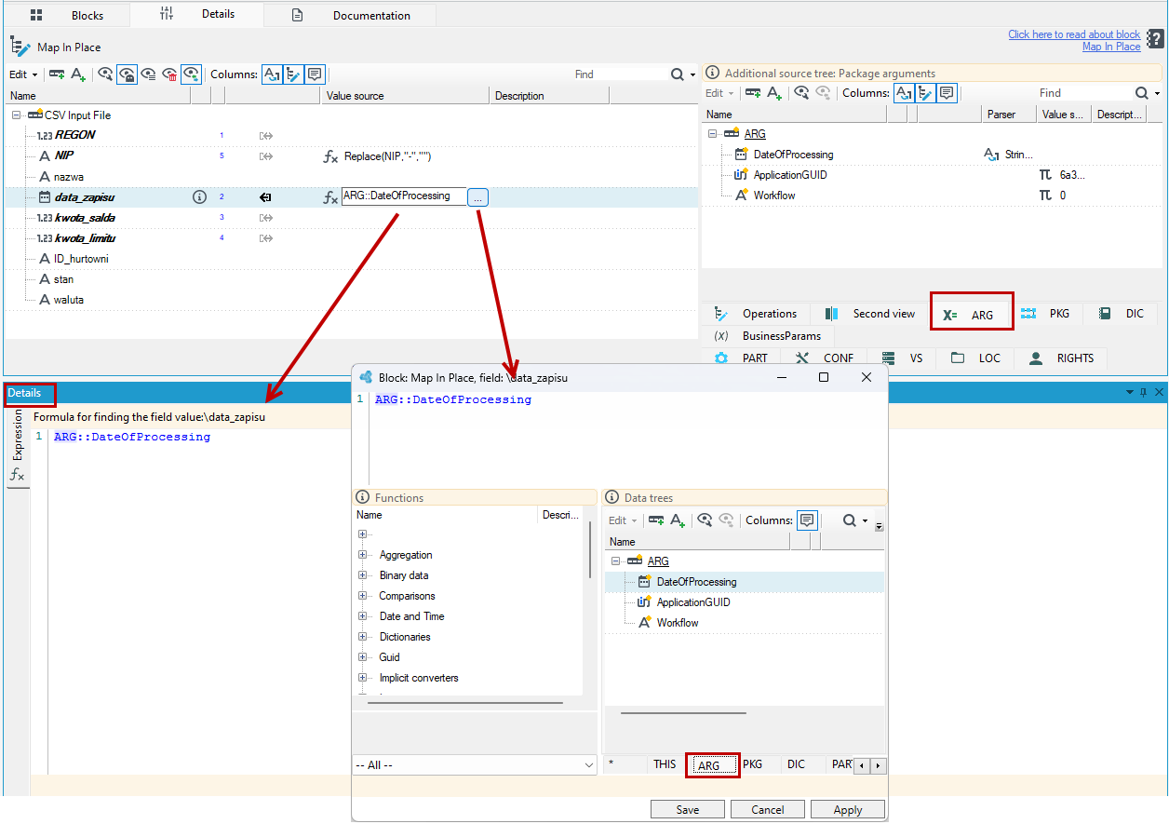Image resolution: width=1169 pixels, height=824 pixels.
Task: Open the Edit dropdown in the main toolbar
Action: pos(23,74)
